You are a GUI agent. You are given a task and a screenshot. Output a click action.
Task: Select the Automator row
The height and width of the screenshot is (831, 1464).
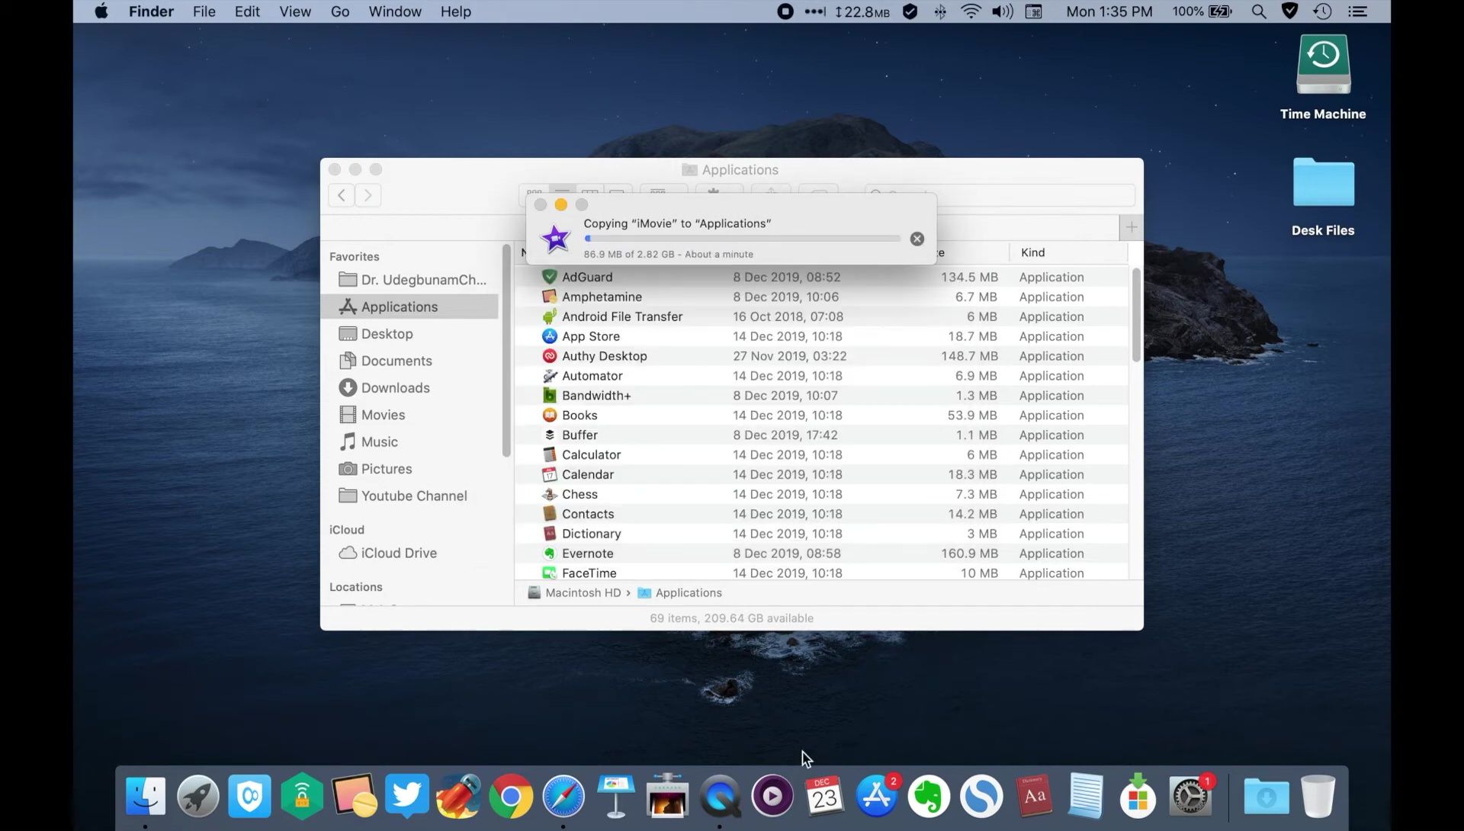click(x=821, y=376)
